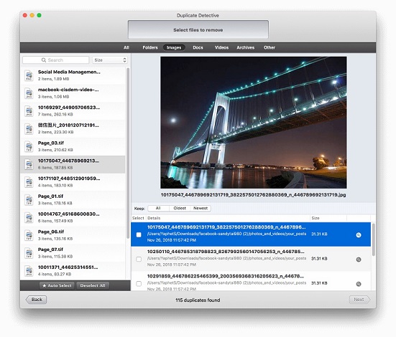Tick the checkbox for the 10175047 file
The height and width of the screenshot is (337, 396).
tap(139, 234)
